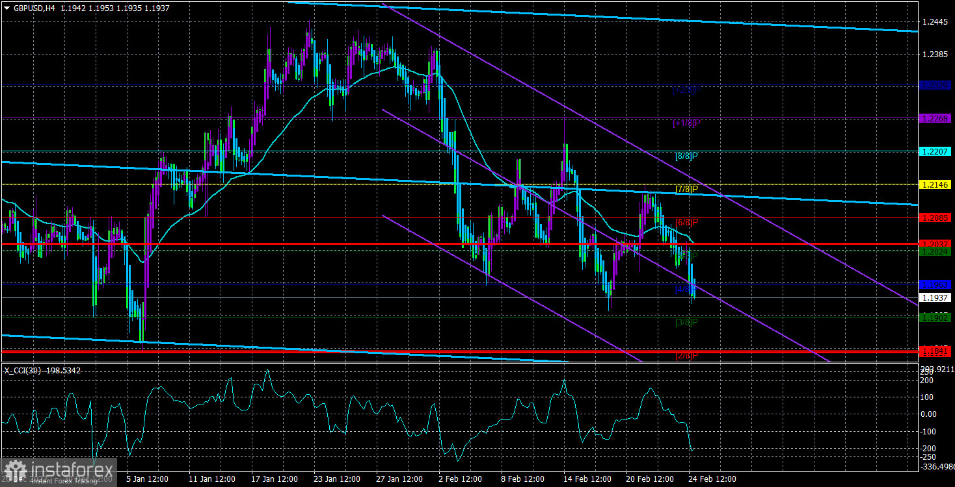
Task: Click the [7/8]P Murray level label
Action: 686,189
